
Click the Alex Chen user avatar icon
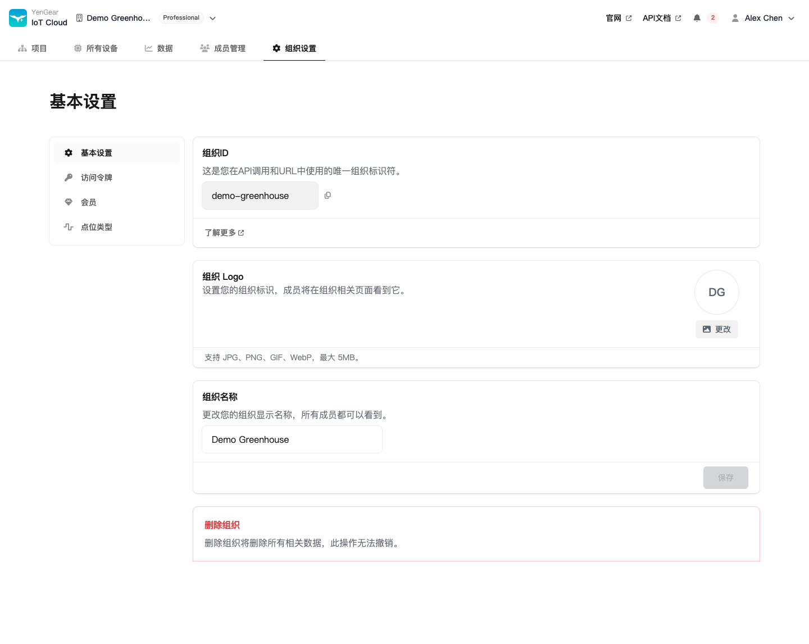(x=735, y=18)
